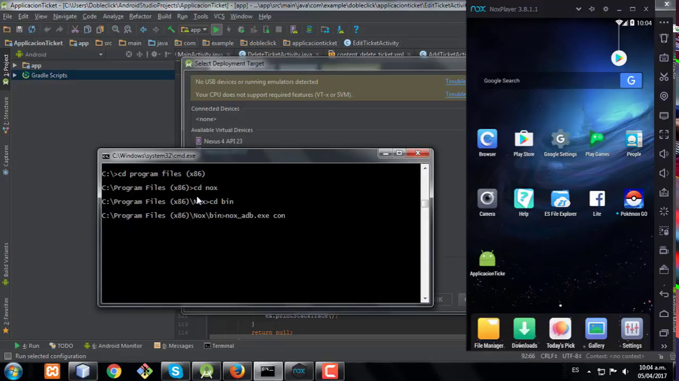Toggle the Build Variants tool window
The image size is (679, 381).
coord(6,263)
